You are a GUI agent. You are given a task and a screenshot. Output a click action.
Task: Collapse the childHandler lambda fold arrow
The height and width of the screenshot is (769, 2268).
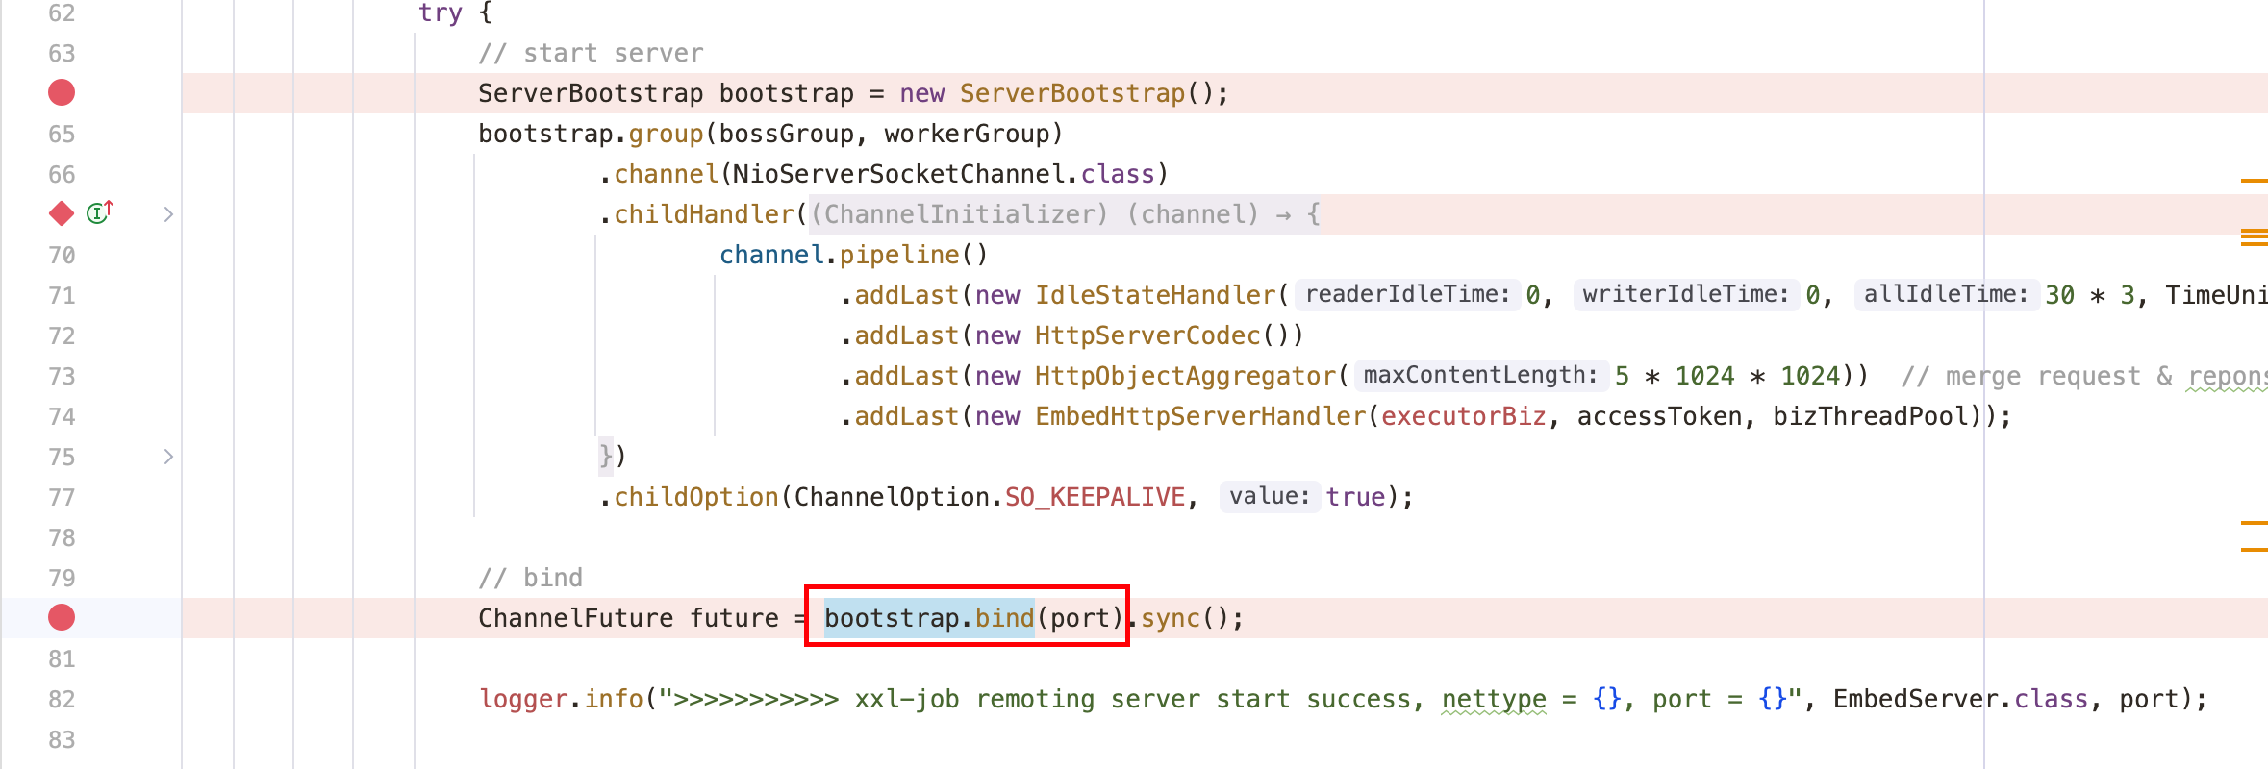pyautogui.click(x=168, y=214)
